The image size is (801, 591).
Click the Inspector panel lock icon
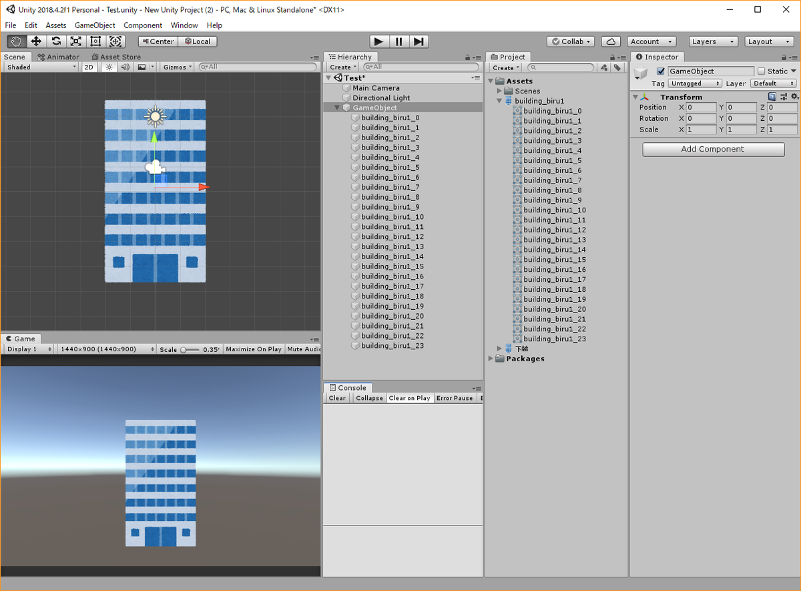[784, 57]
